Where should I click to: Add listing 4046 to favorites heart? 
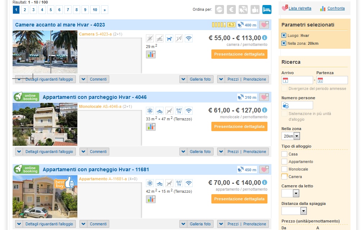pyautogui.click(x=264, y=97)
